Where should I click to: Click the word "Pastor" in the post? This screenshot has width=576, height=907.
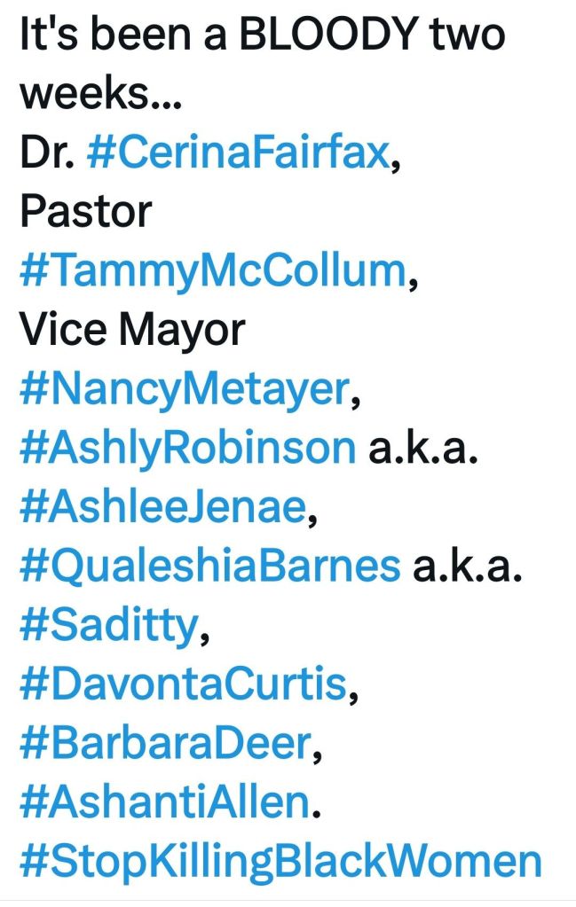[85, 212]
